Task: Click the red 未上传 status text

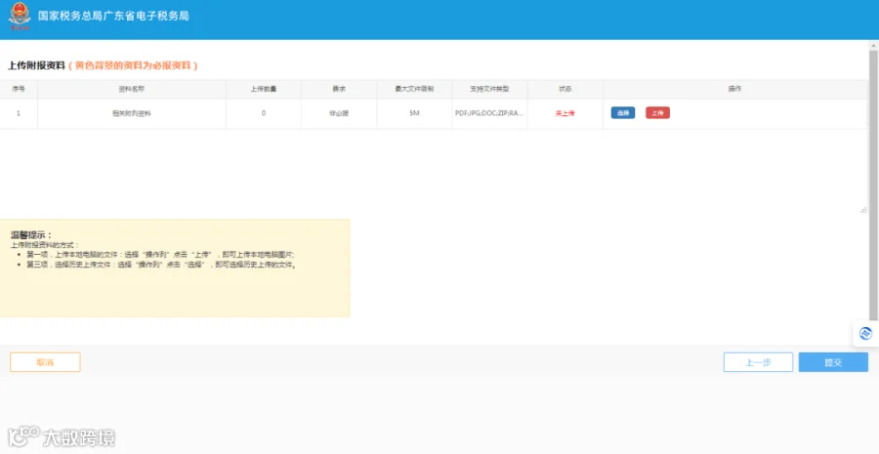Action: click(x=565, y=113)
